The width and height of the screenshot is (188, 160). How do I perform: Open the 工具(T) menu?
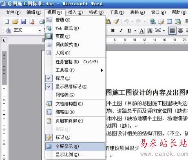pos(117,13)
